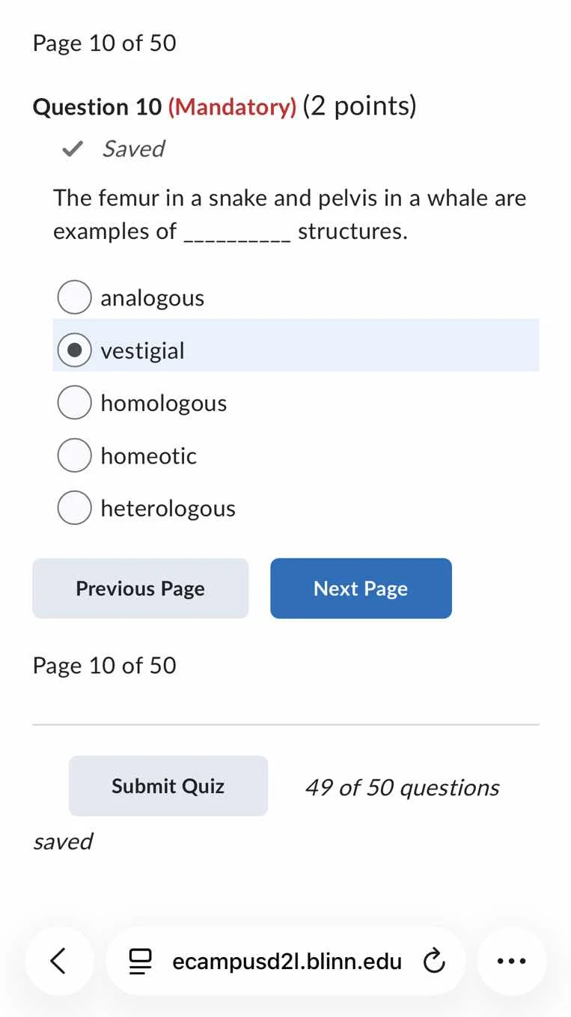Click the bottom Page 10 of 50 indicator

pos(104,665)
